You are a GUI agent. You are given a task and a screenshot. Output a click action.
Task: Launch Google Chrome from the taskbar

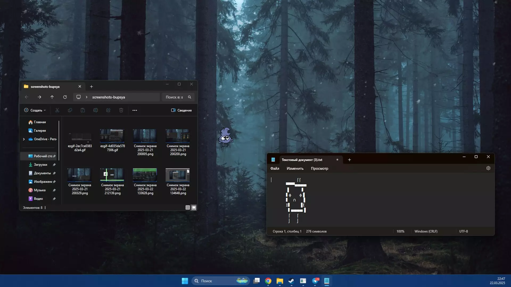(268, 281)
